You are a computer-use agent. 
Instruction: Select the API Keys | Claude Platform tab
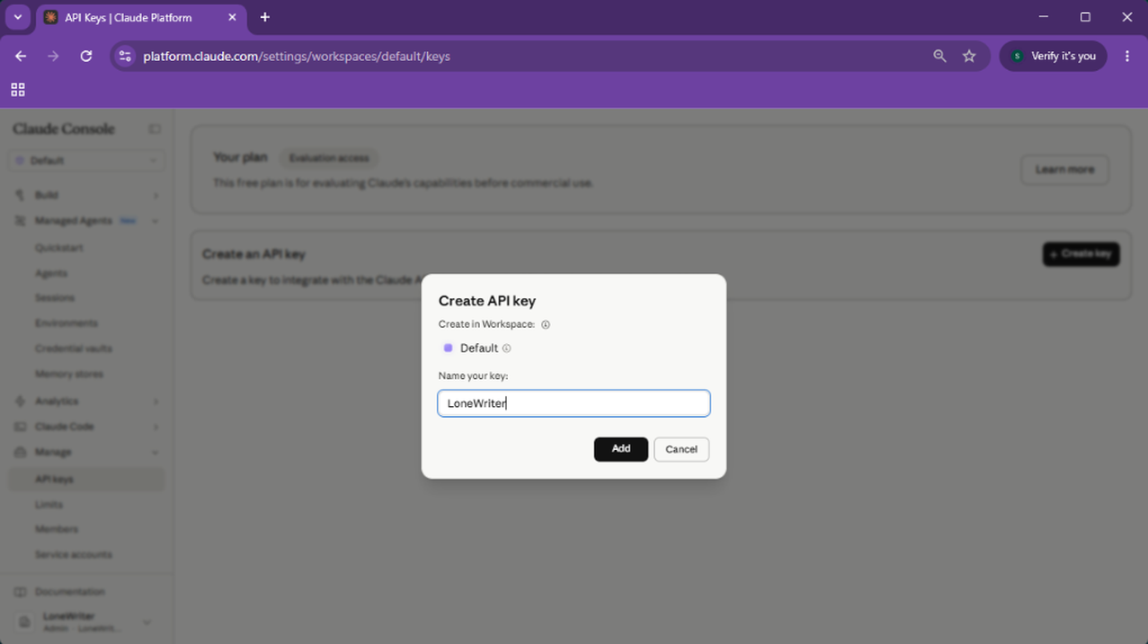pos(141,18)
